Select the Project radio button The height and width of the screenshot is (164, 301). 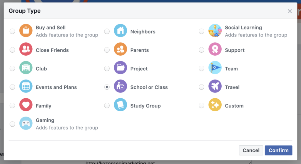tap(107, 68)
